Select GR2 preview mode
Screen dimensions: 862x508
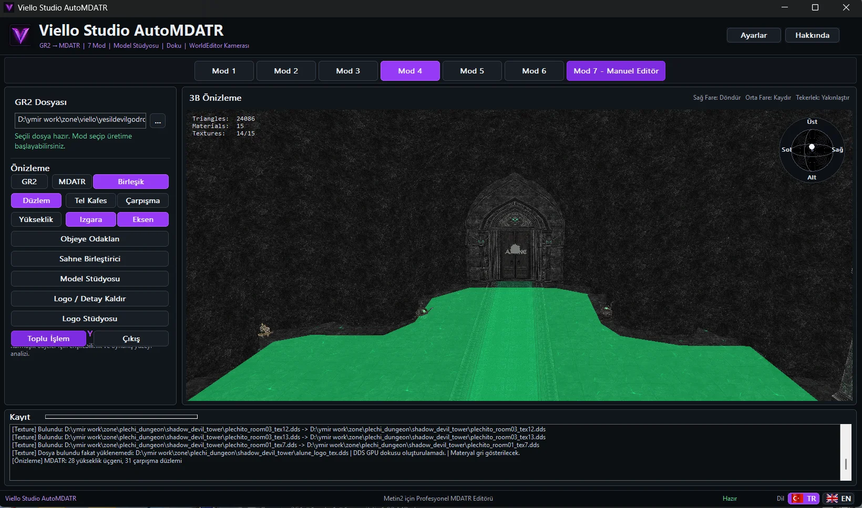tap(29, 182)
